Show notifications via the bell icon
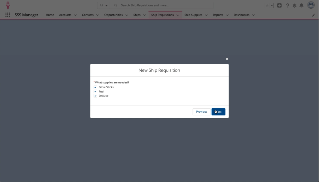Image resolution: width=319 pixels, height=182 pixels. click(302, 5)
